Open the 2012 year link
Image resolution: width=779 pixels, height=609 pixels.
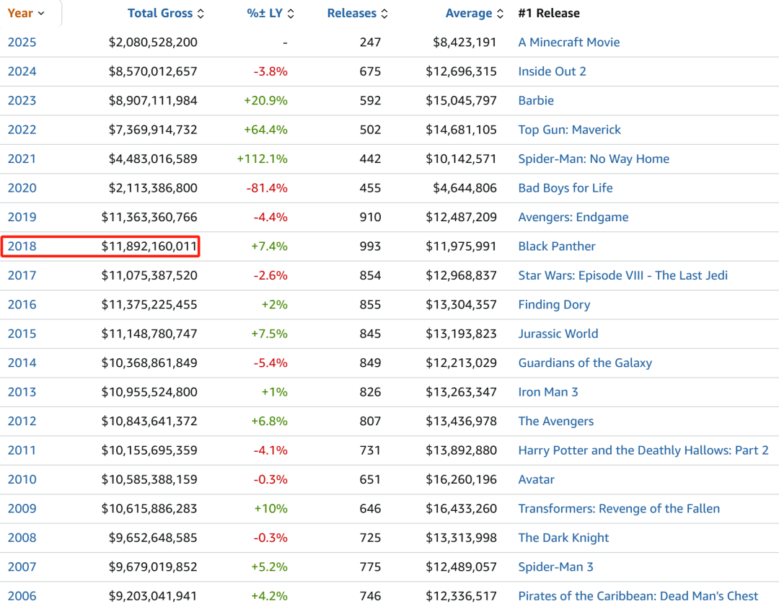pos(22,421)
